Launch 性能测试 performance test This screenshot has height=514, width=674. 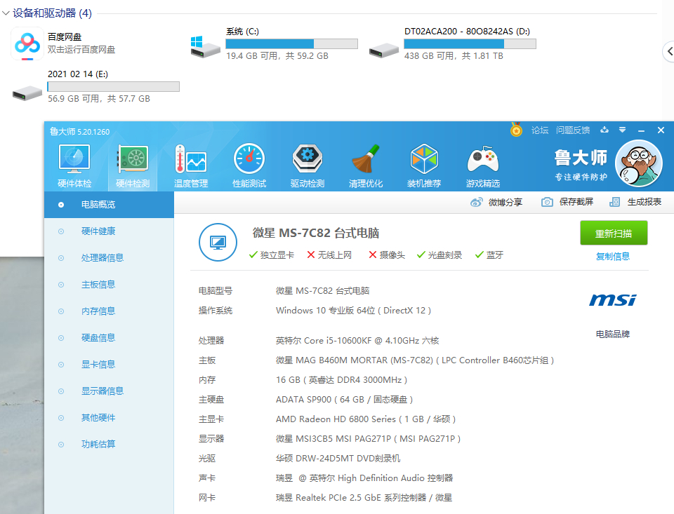pos(249,165)
